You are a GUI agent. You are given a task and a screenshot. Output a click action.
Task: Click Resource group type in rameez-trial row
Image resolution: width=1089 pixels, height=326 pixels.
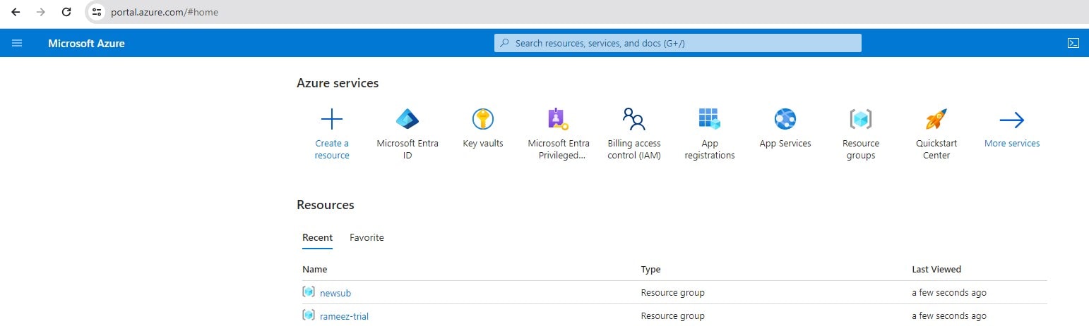672,315
